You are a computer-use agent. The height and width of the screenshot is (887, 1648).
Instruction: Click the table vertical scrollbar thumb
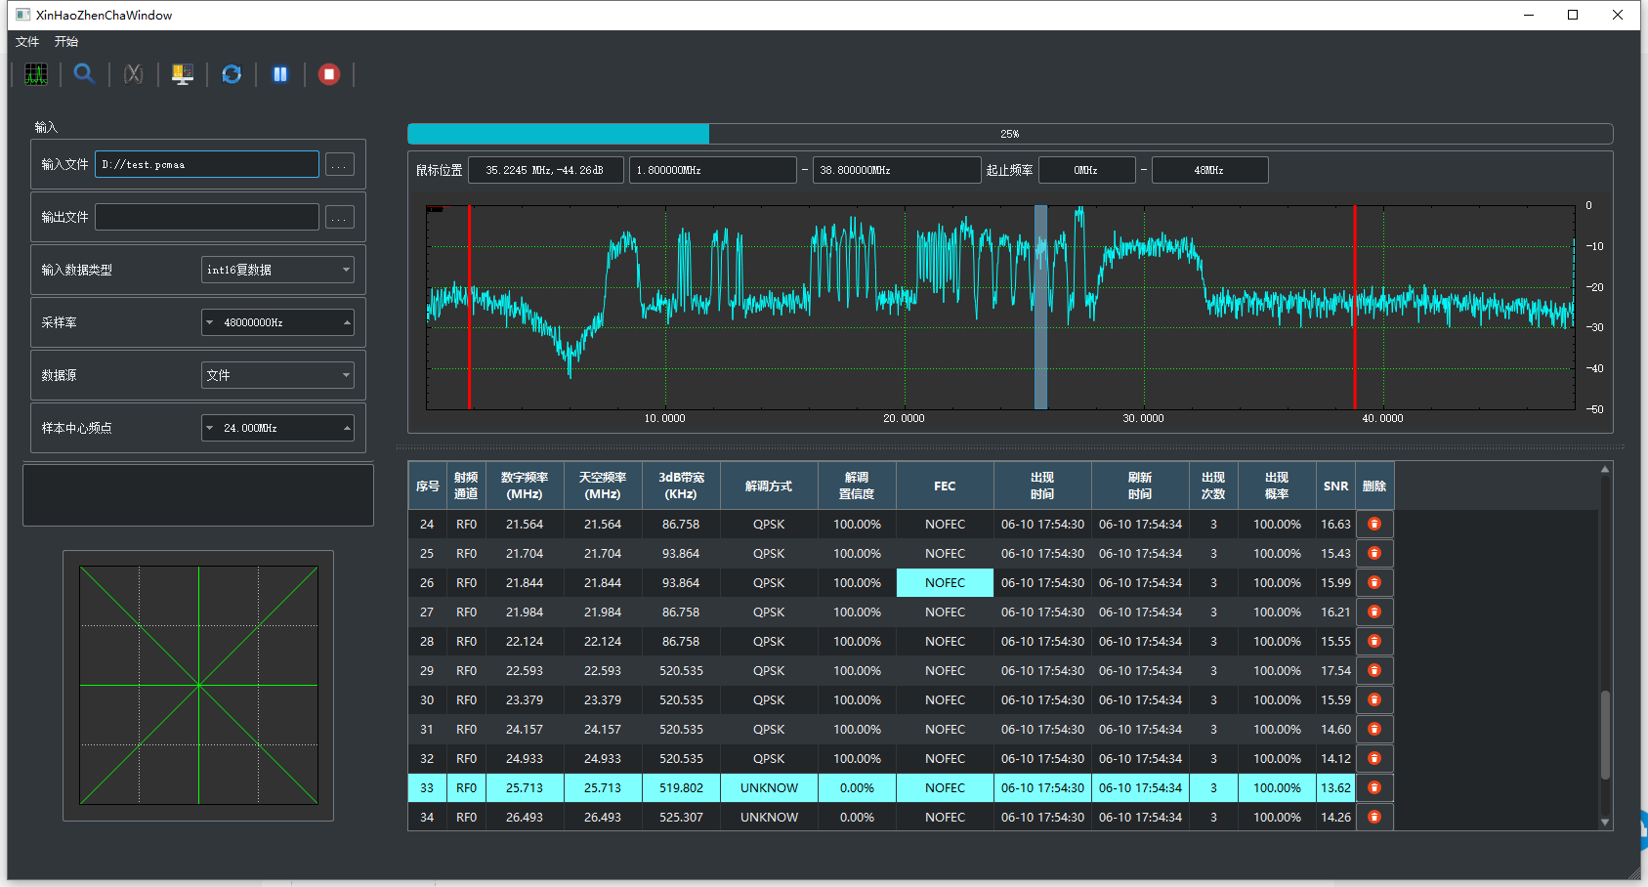click(1605, 735)
